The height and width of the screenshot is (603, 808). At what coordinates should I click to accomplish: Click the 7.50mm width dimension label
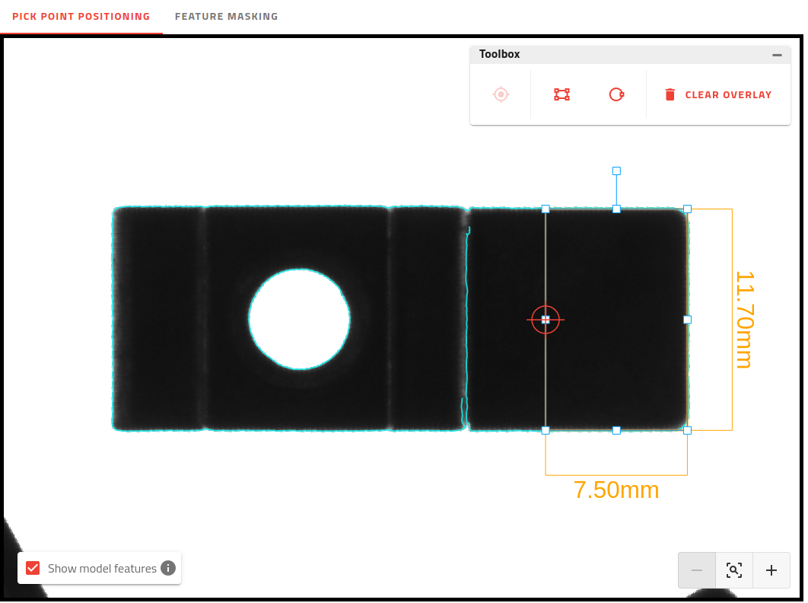click(616, 490)
